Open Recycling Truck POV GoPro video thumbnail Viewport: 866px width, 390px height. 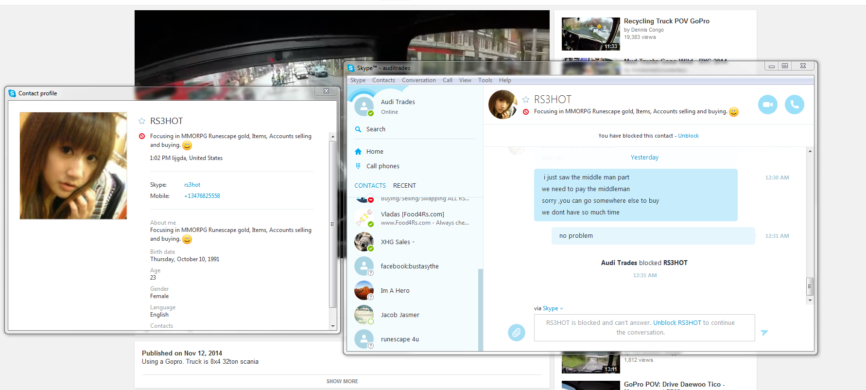(591, 34)
